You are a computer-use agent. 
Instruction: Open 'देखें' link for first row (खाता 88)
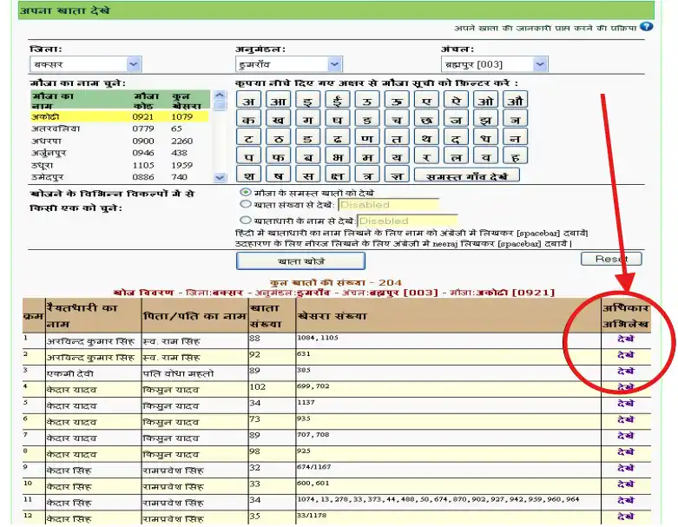624,339
